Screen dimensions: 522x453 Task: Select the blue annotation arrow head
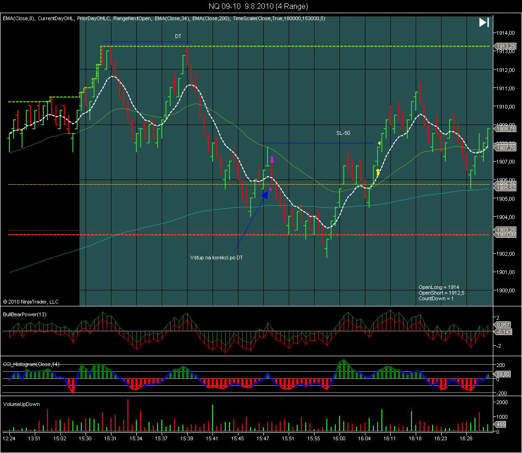pyautogui.click(x=264, y=194)
